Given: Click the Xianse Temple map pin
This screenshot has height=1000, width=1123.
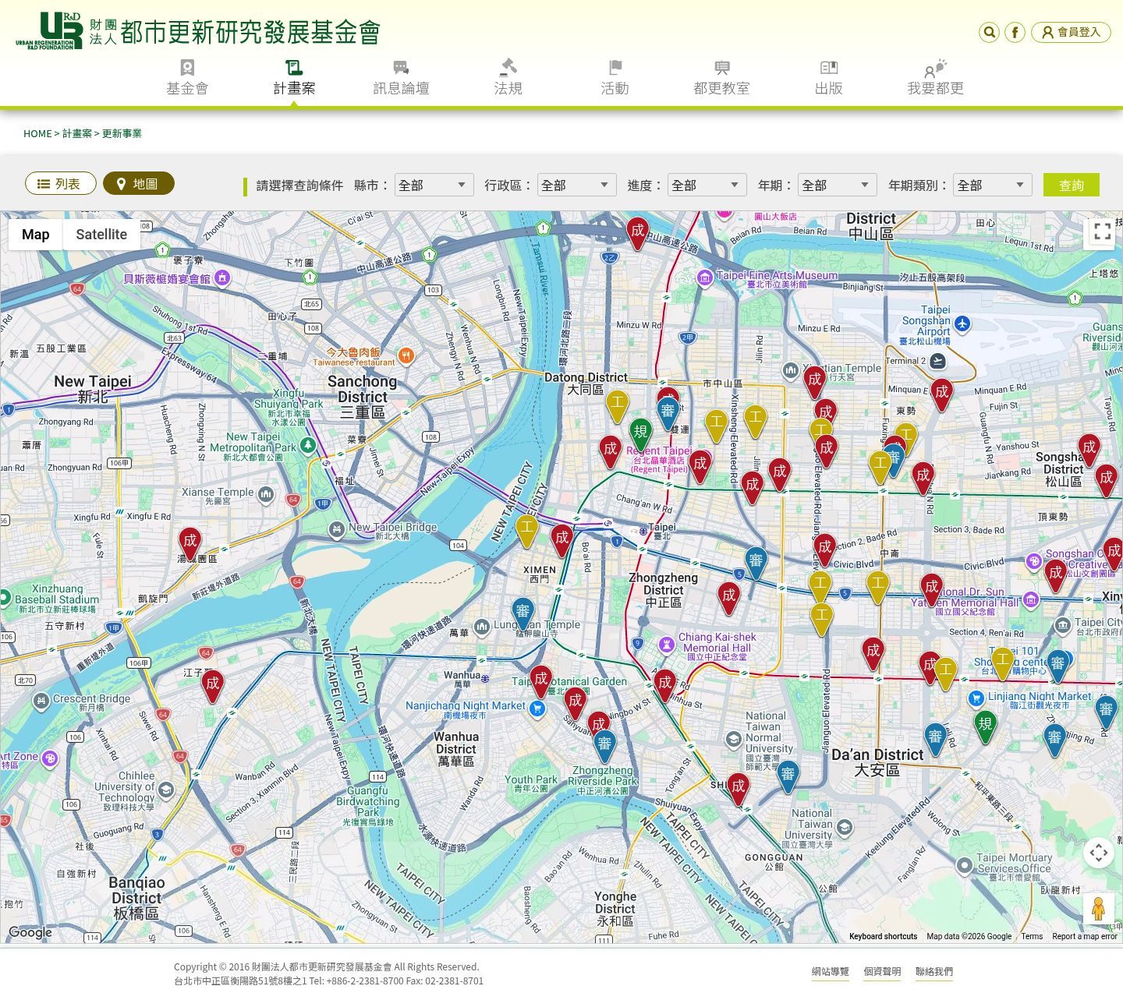Looking at the screenshot, I should coord(266,493).
